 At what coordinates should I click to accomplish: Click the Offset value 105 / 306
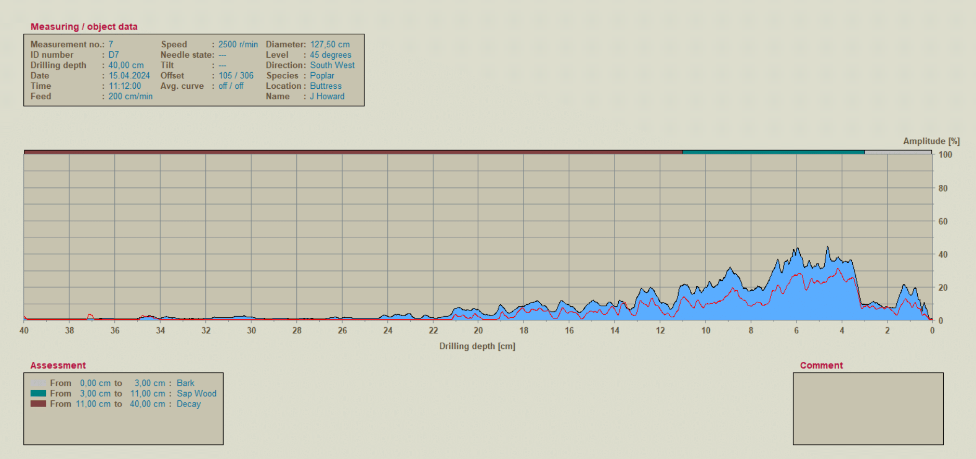236,76
